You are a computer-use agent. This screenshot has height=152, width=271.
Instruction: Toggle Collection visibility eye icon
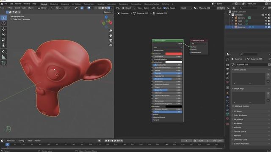(266, 15)
